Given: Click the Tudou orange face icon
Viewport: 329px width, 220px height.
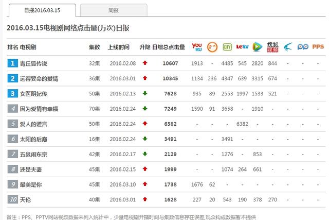Looking at the screenshot, I should [212, 47].
